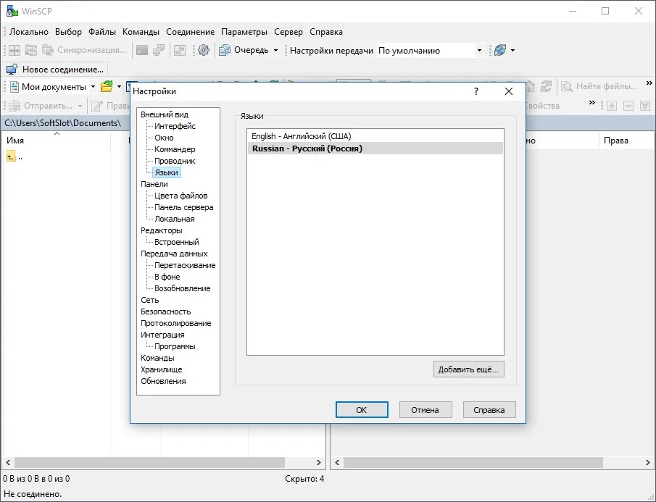The image size is (656, 502).
Task: Select Цвета файлов in settings tree
Action: coord(180,196)
